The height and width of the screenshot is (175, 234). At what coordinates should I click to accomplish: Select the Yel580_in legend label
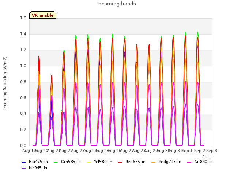coord(103,162)
